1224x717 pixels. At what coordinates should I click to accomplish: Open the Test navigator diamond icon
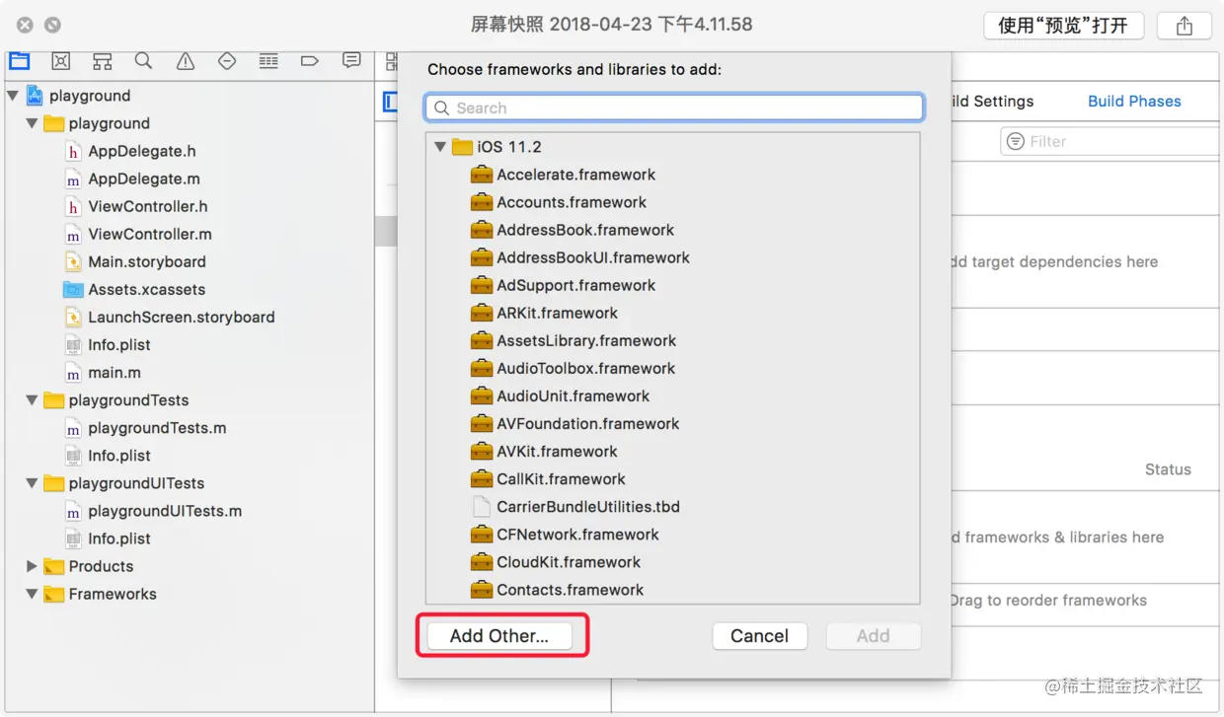pyautogui.click(x=227, y=61)
